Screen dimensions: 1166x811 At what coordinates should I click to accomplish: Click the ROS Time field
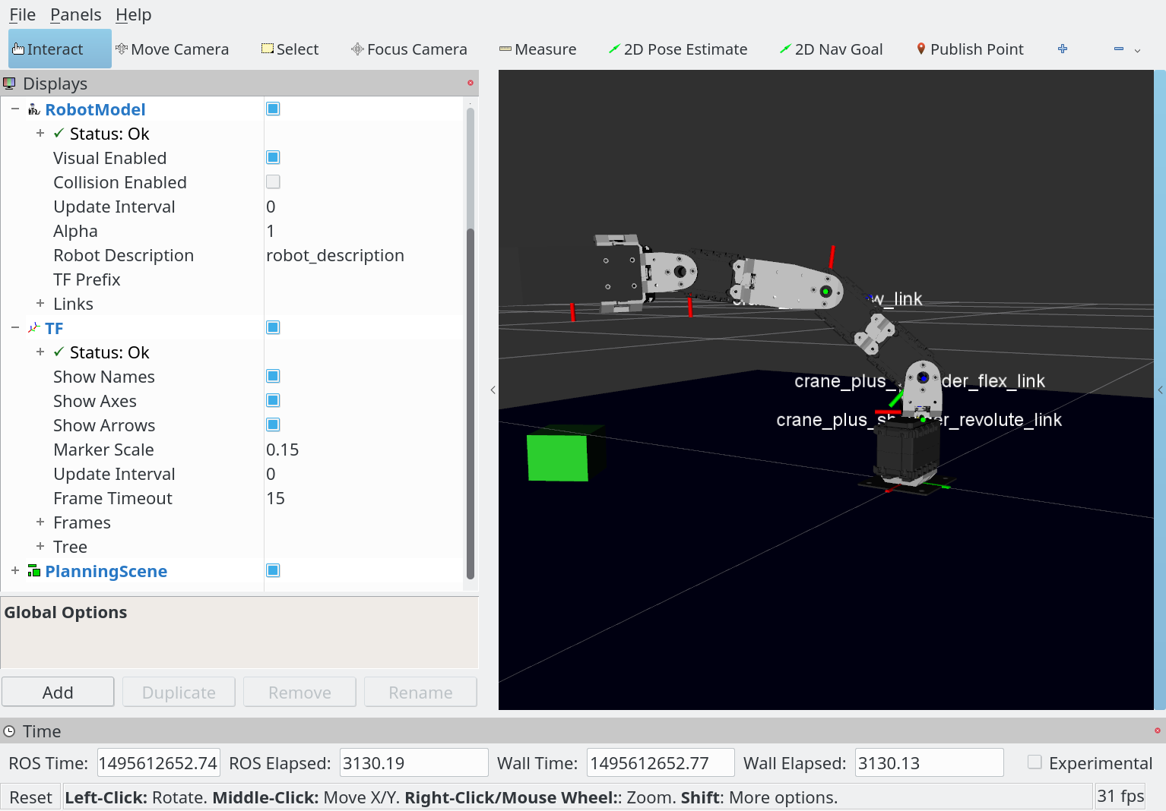(159, 762)
